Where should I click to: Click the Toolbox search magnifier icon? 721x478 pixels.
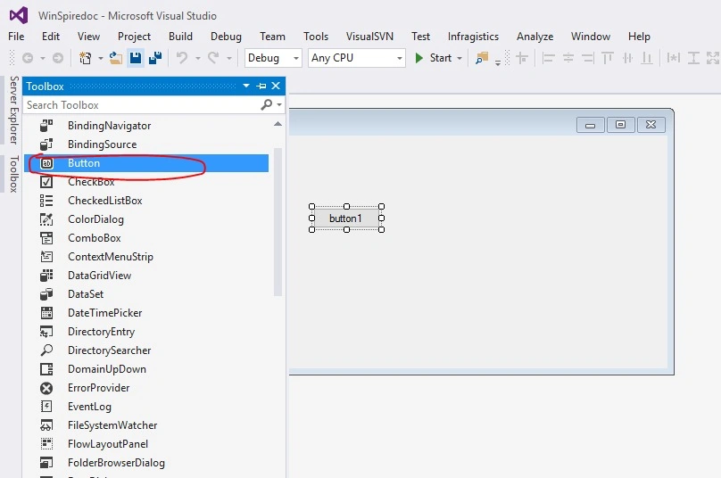click(266, 105)
